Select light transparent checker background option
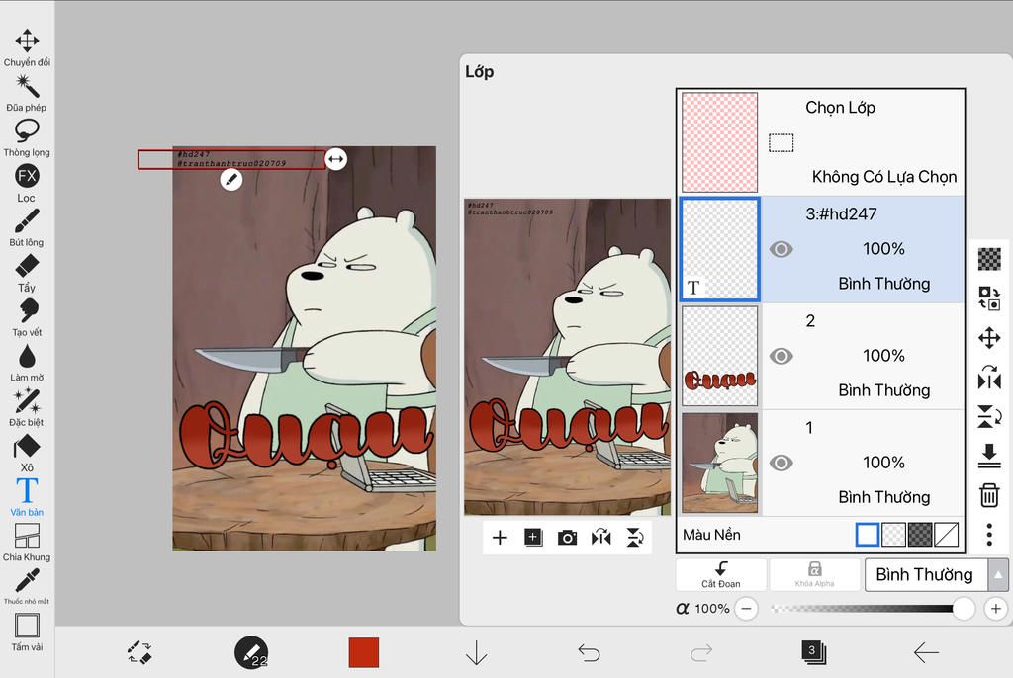This screenshot has width=1013, height=678. click(x=893, y=535)
